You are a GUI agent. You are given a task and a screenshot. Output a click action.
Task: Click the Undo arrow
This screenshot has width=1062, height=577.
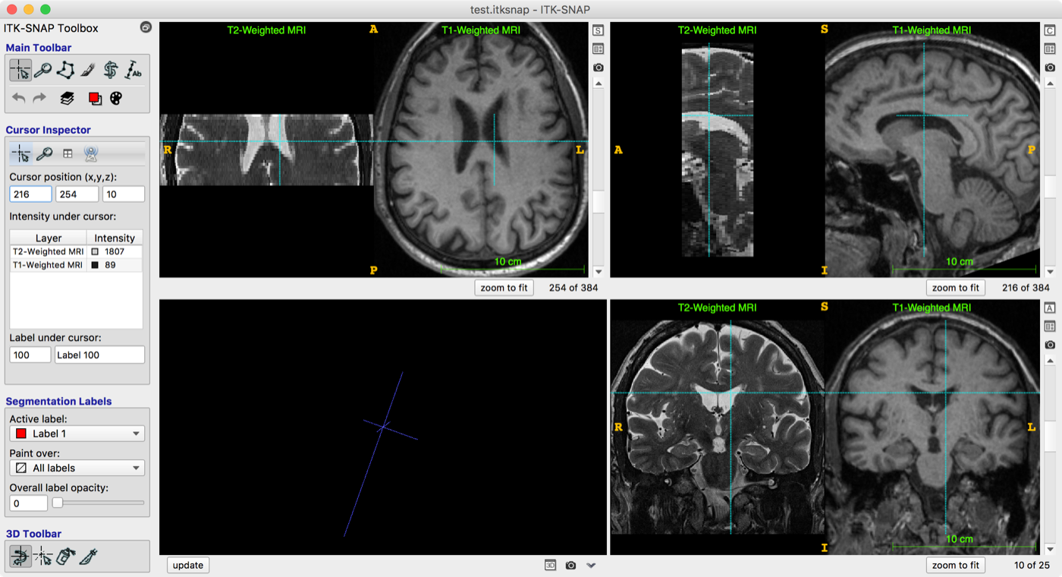click(19, 98)
